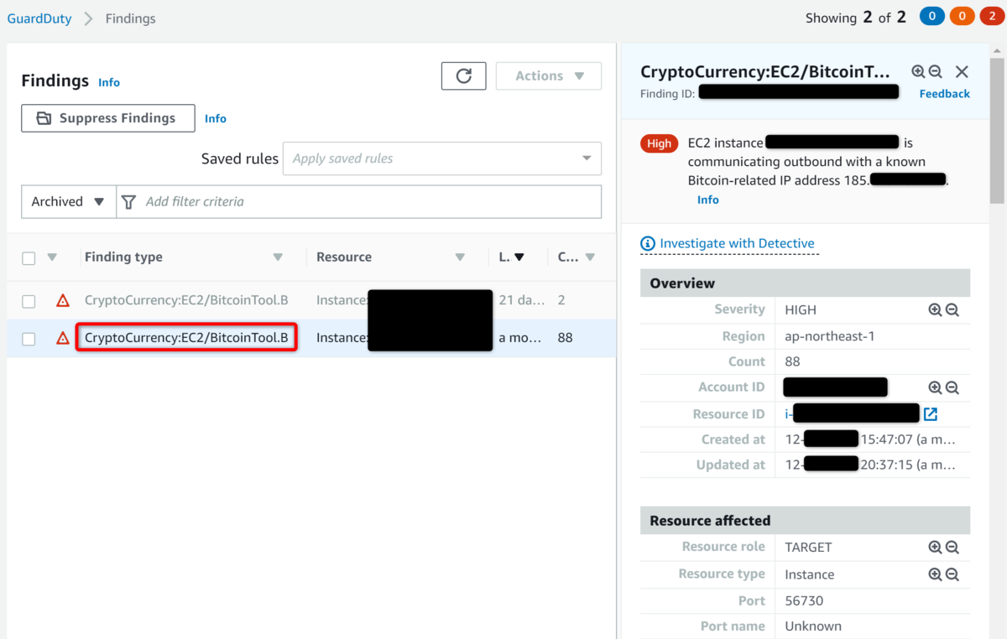
Task: Sort by Count column arrow
Action: point(590,257)
